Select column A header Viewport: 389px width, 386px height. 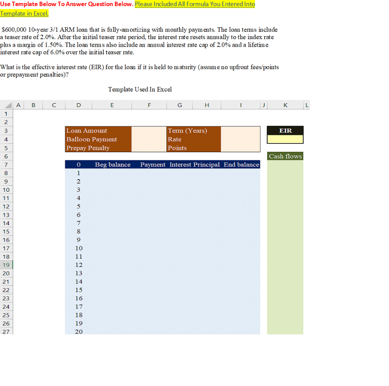click(18, 105)
